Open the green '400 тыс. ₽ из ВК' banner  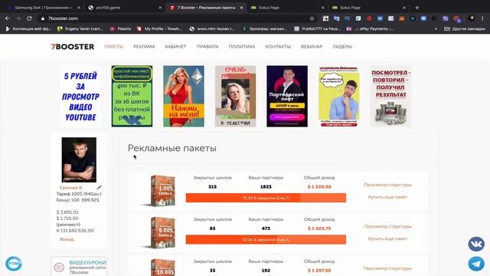pos(132,97)
